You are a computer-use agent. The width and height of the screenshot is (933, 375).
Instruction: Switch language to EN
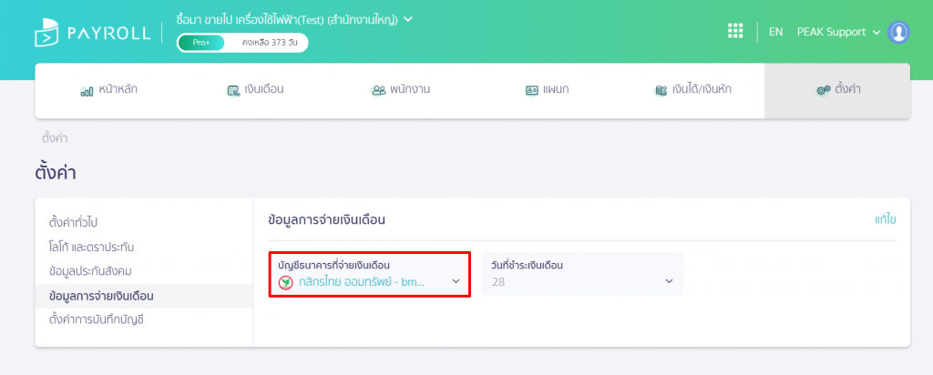click(776, 32)
